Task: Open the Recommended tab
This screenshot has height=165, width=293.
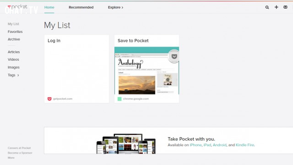Action: tap(81, 7)
